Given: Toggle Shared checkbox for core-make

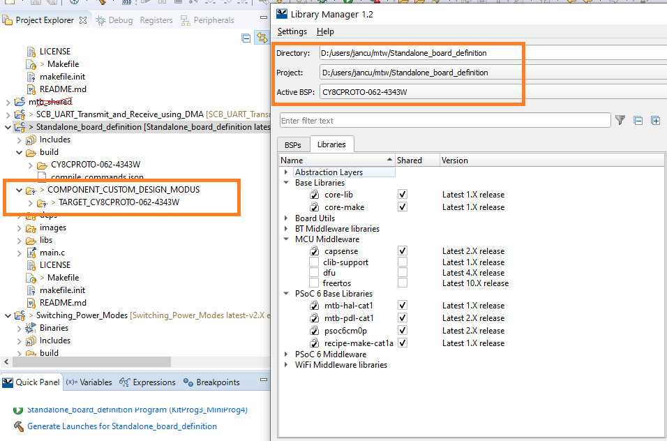Looking at the screenshot, I should pyautogui.click(x=403, y=207).
